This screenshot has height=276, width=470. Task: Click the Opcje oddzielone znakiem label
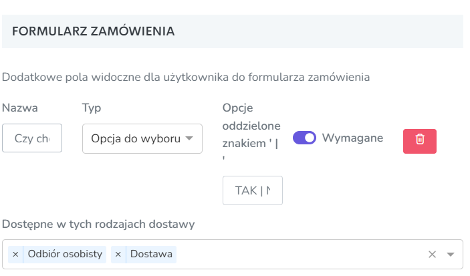pos(251,130)
